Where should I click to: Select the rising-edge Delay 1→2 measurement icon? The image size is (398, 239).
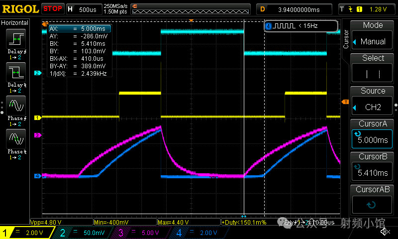click(15, 39)
